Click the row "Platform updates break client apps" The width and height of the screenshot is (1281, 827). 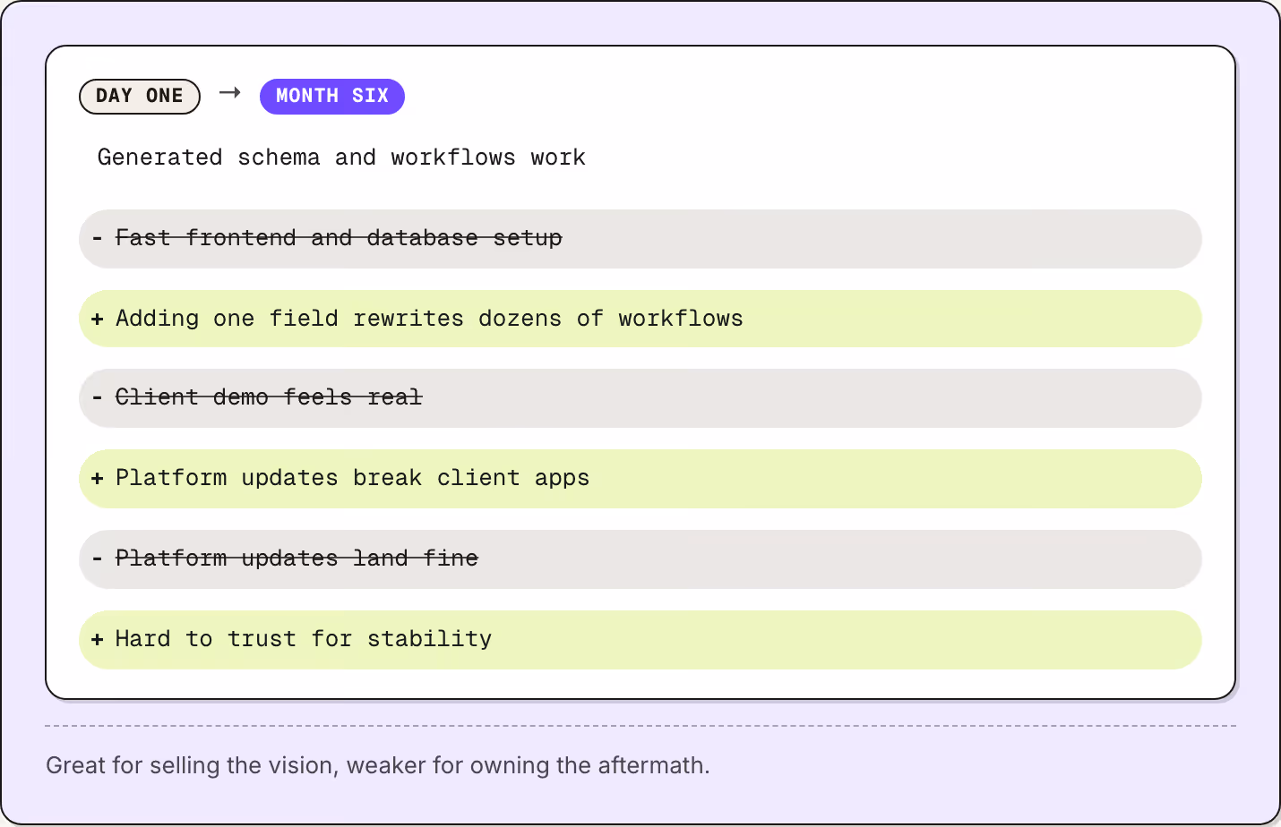pyautogui.click(x=640, y=479)
